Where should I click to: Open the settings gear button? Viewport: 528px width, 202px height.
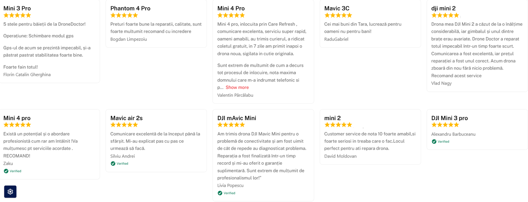[x=10, y=191]
